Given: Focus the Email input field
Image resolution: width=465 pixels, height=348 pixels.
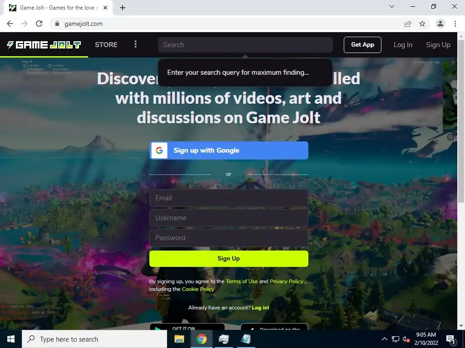Looking at the screenshot, I should pos(229,198).
